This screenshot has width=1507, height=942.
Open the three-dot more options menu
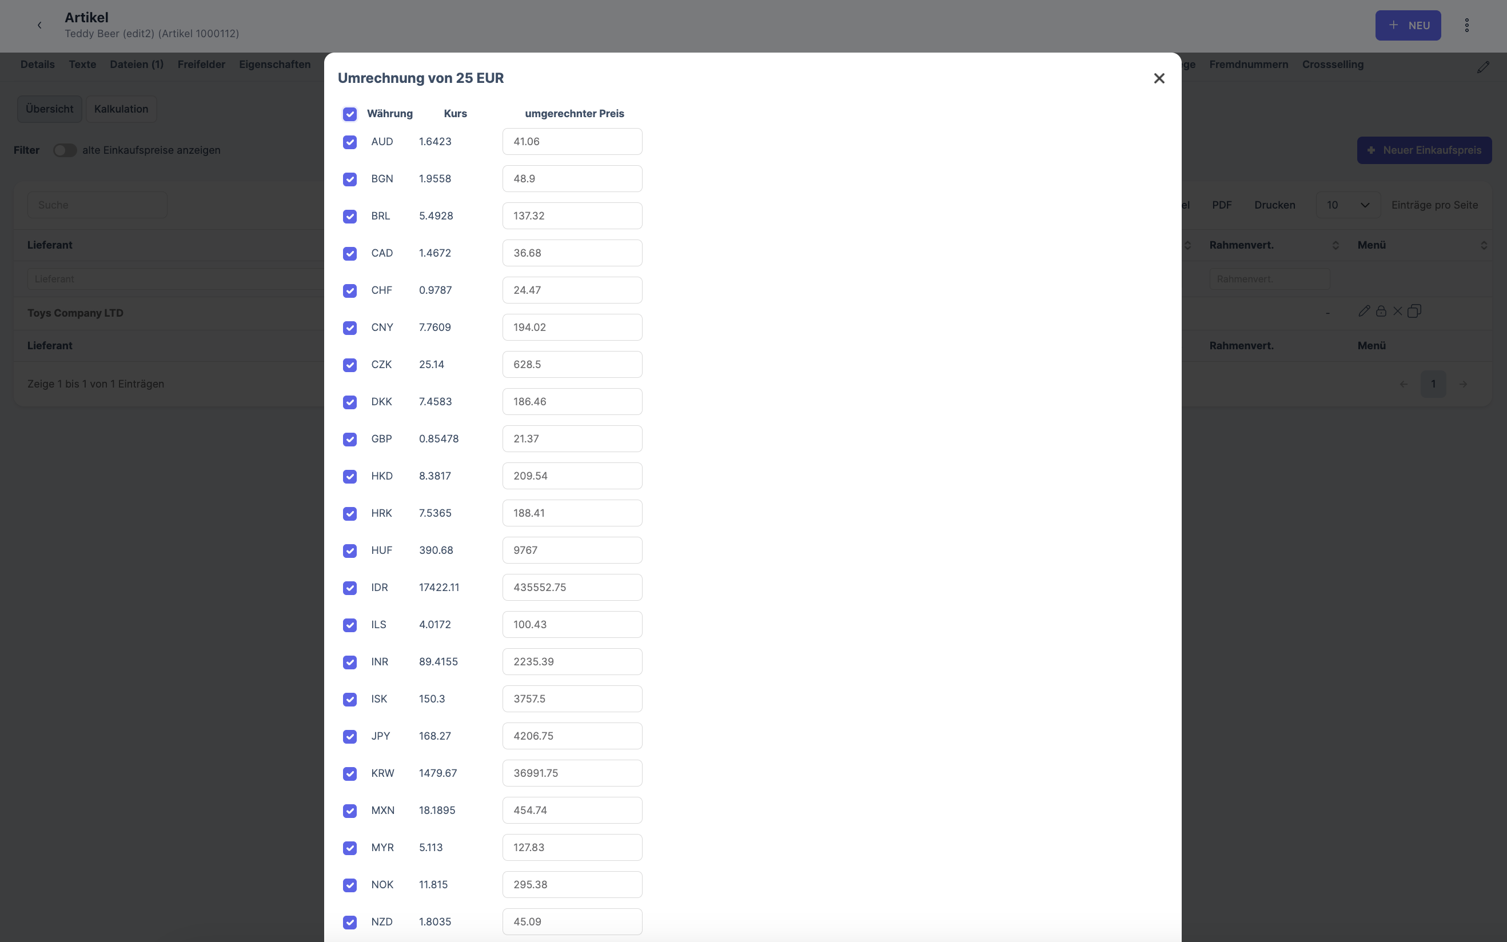(x=1466, y=26)
